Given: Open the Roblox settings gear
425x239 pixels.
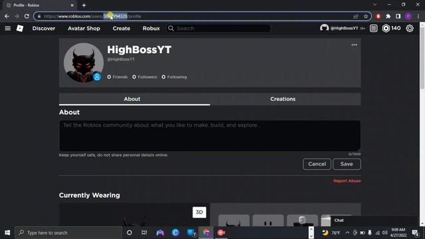Looking at the screenshot, I should (x=410, y=28).
